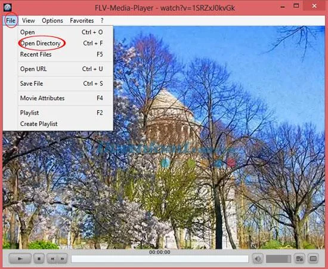Open the File menu

coord(11,20)
